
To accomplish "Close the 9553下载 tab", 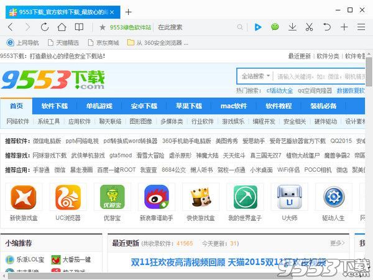I will 112,12.
